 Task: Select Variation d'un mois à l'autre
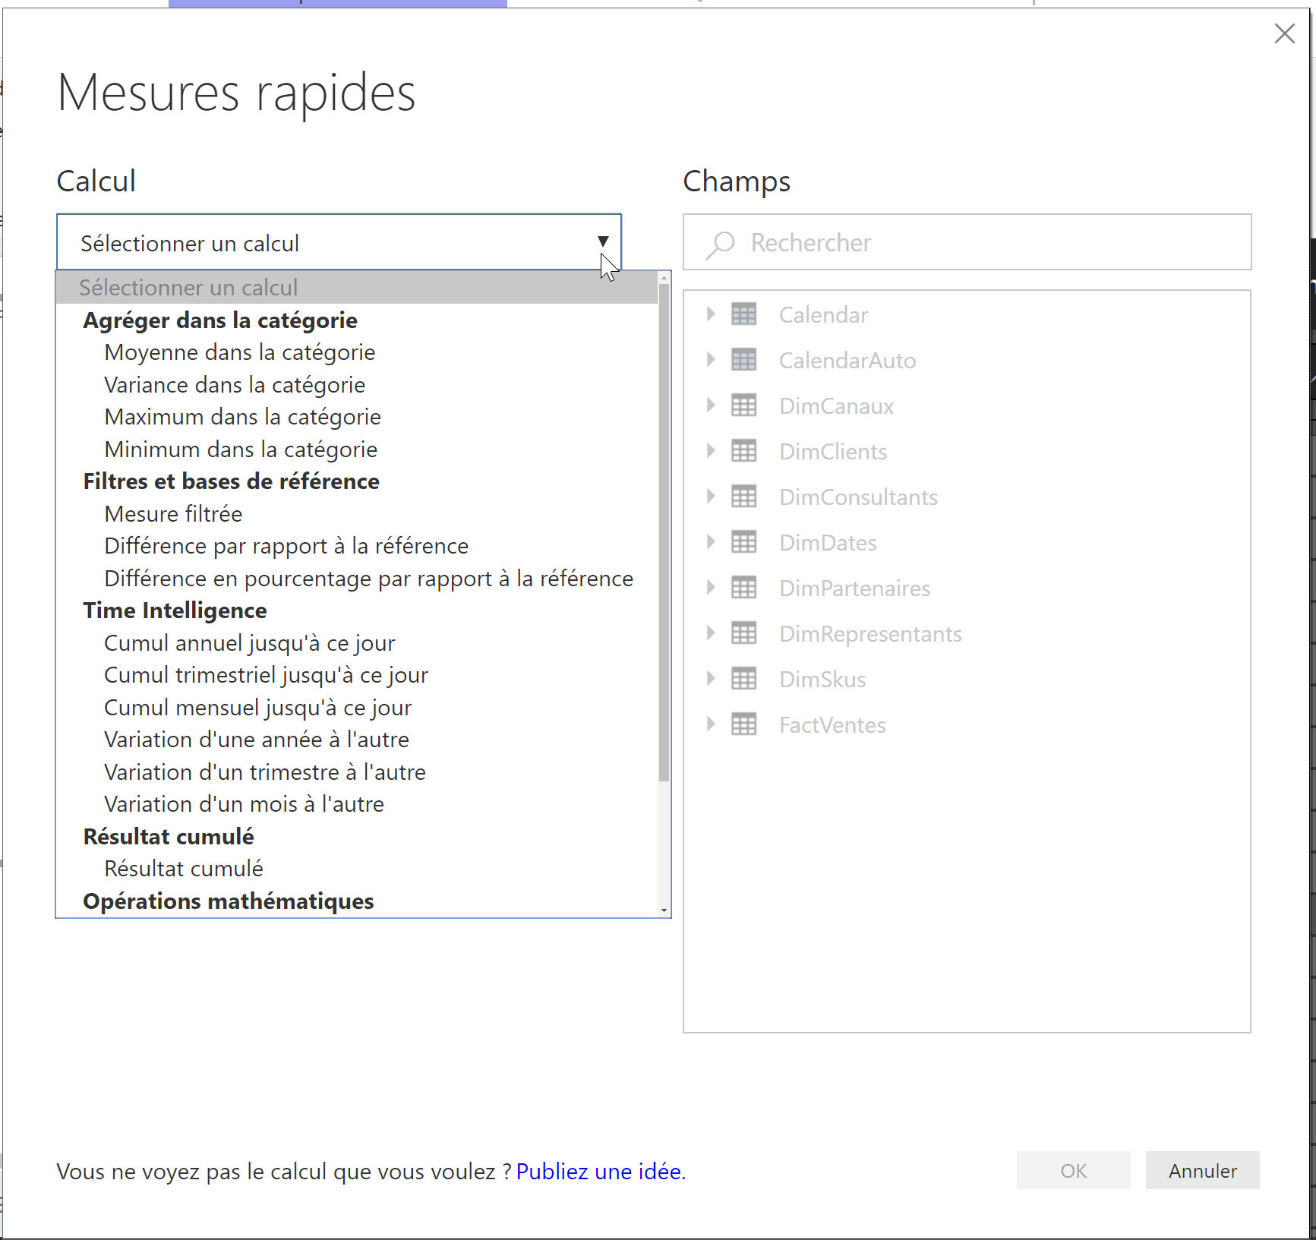tap(244, 805)
